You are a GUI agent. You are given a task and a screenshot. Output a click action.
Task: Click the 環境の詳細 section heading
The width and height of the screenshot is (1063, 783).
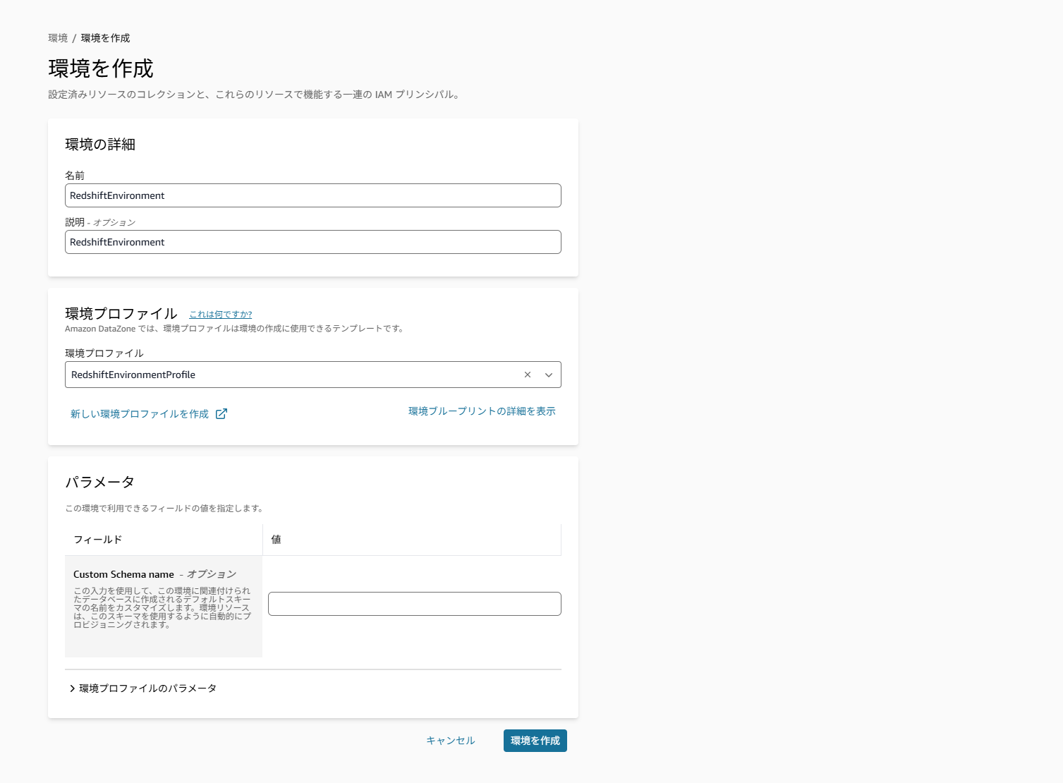100,145
